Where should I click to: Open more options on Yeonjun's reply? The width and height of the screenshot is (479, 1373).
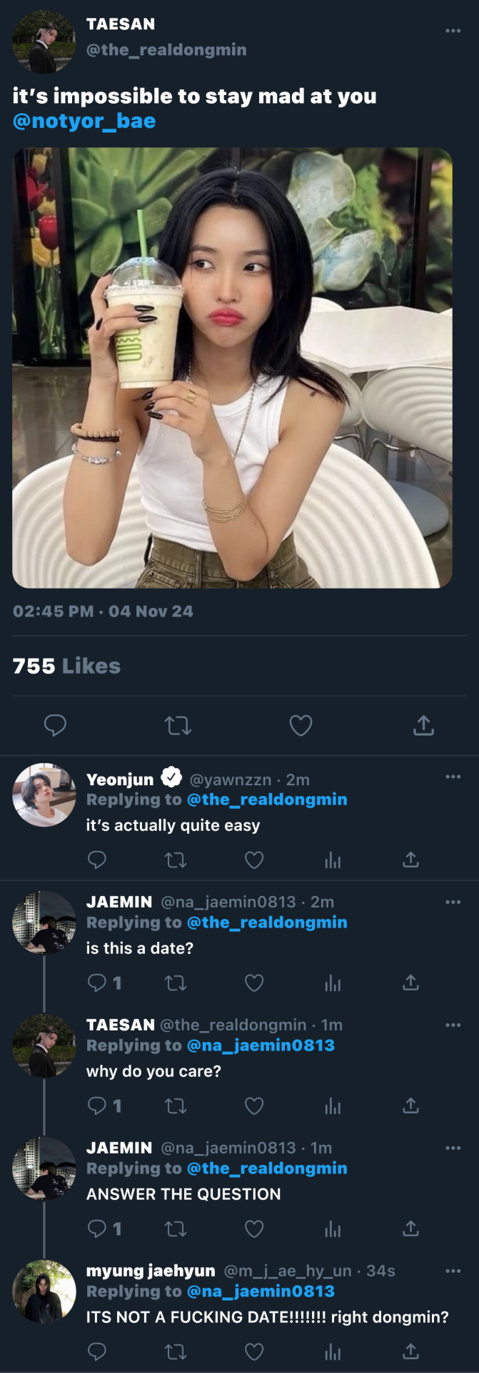[453, 777]
